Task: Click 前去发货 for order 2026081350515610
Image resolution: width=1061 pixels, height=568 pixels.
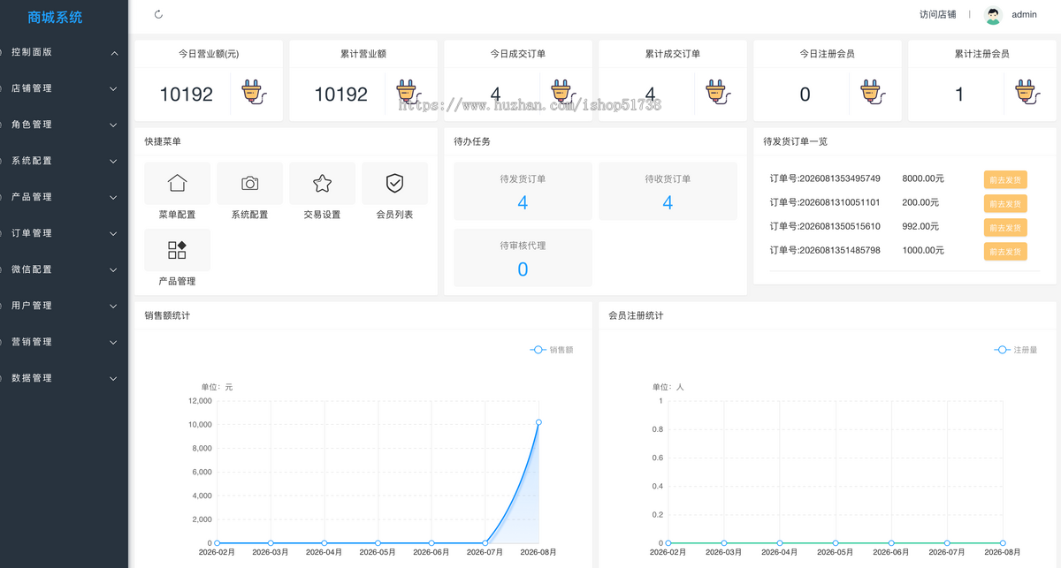Action: click(x=1005, y=227)
